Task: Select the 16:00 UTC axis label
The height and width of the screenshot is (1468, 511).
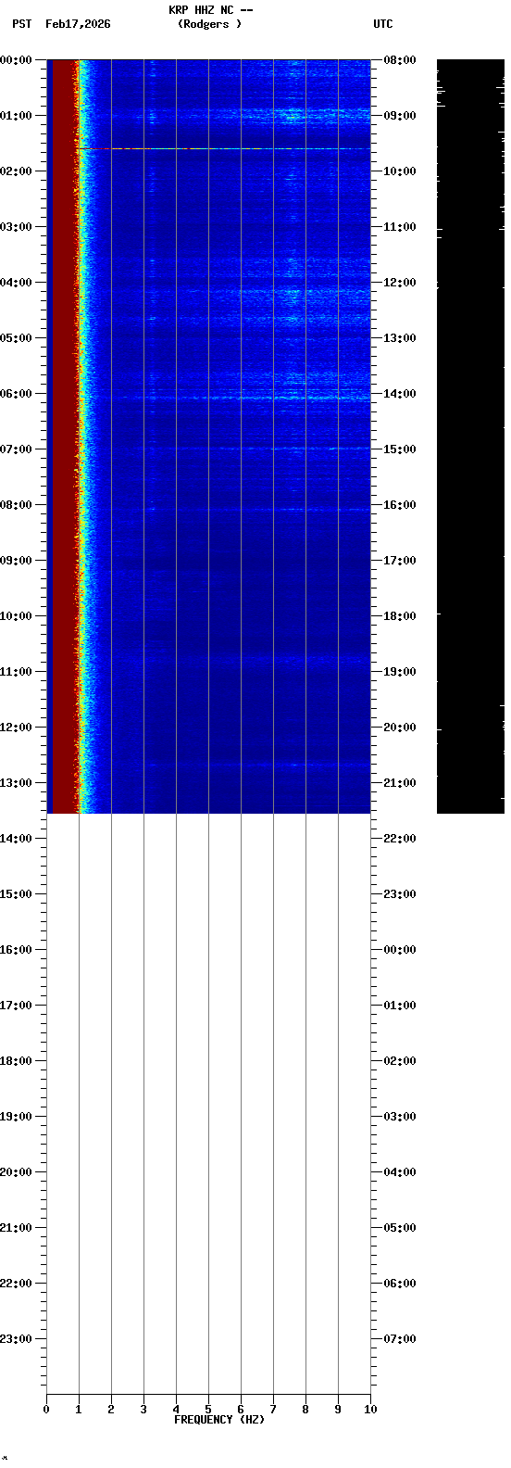Action: (x=400, y=505)
